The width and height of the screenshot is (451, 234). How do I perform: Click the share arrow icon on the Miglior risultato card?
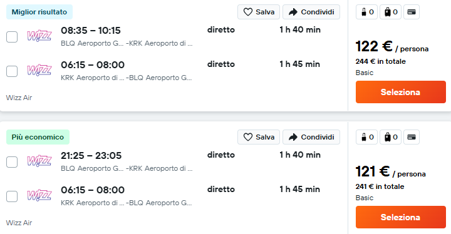[293, 12]
